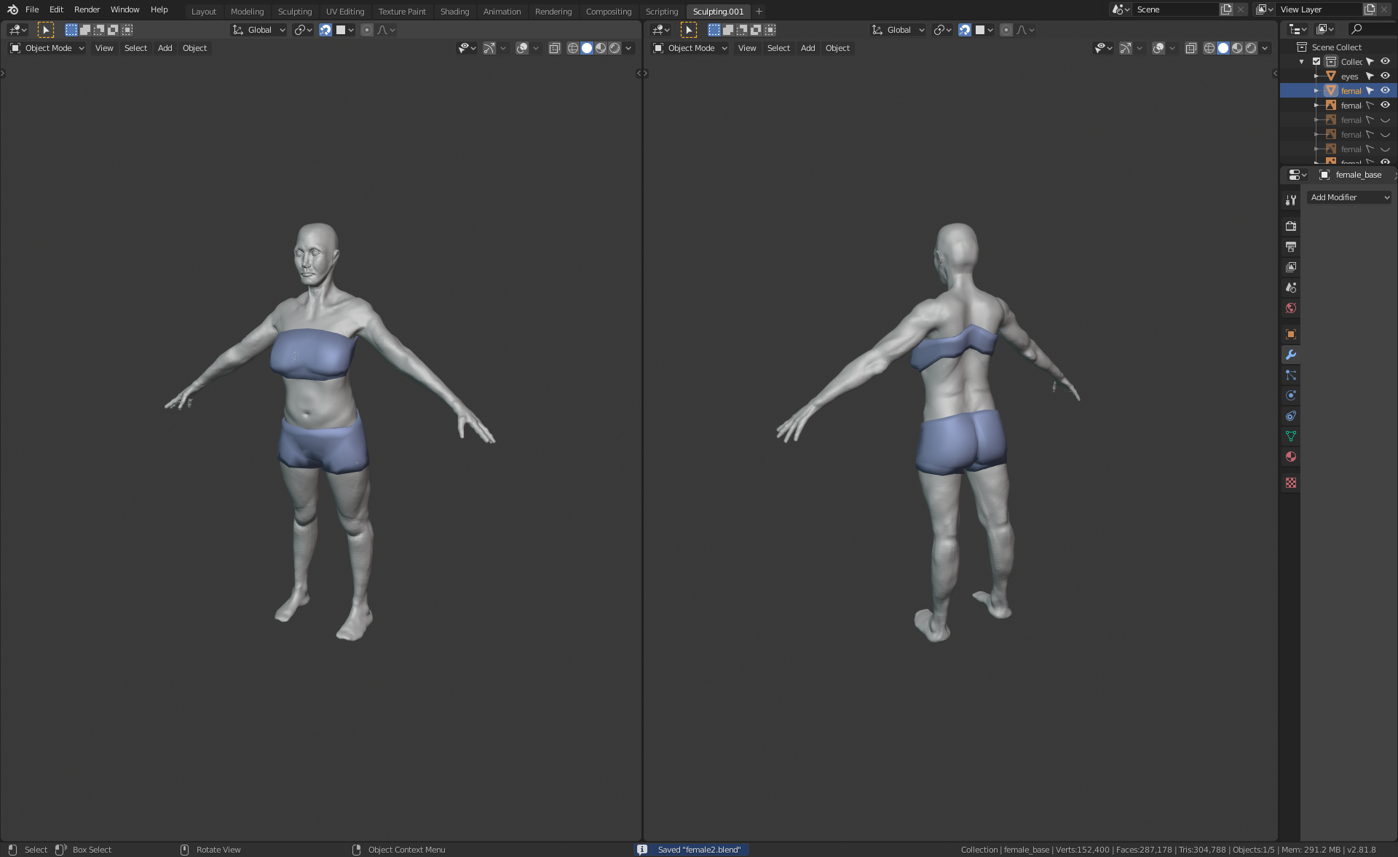Click Select in the left viewport header
This screenshot has height=857, width=1398.
pyautogui.click(x=135, y=48)
